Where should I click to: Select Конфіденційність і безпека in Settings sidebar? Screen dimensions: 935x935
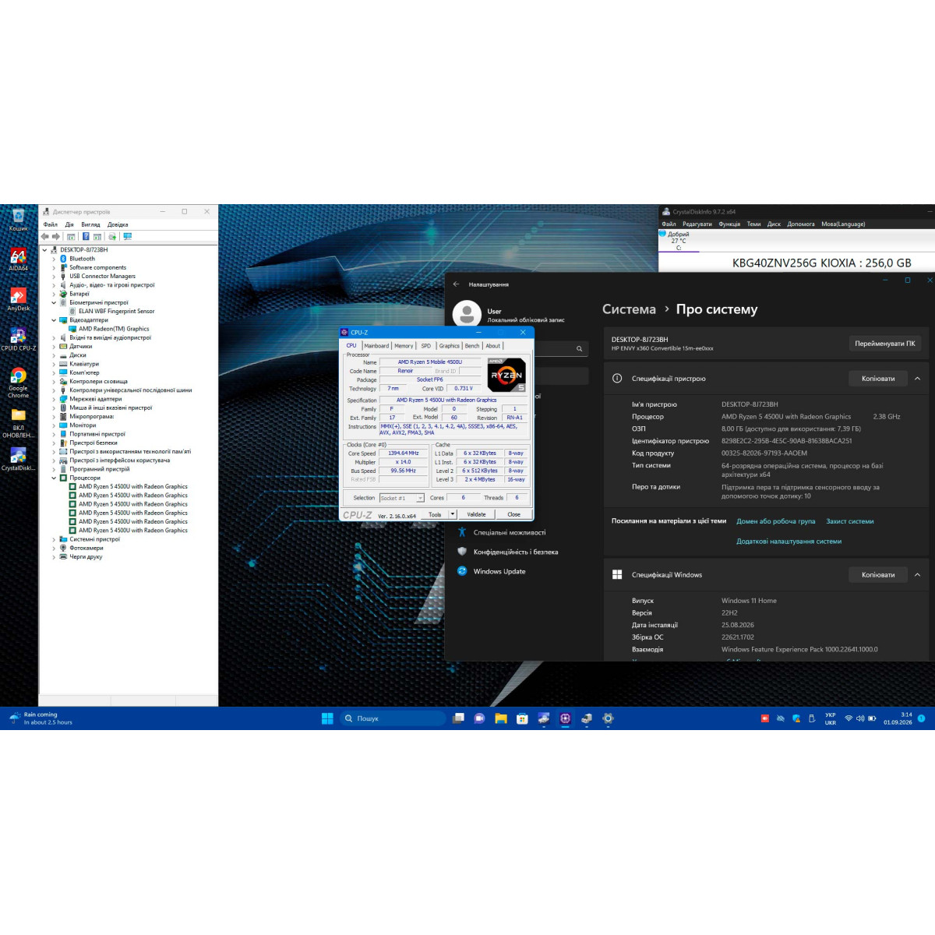(515, 552)
